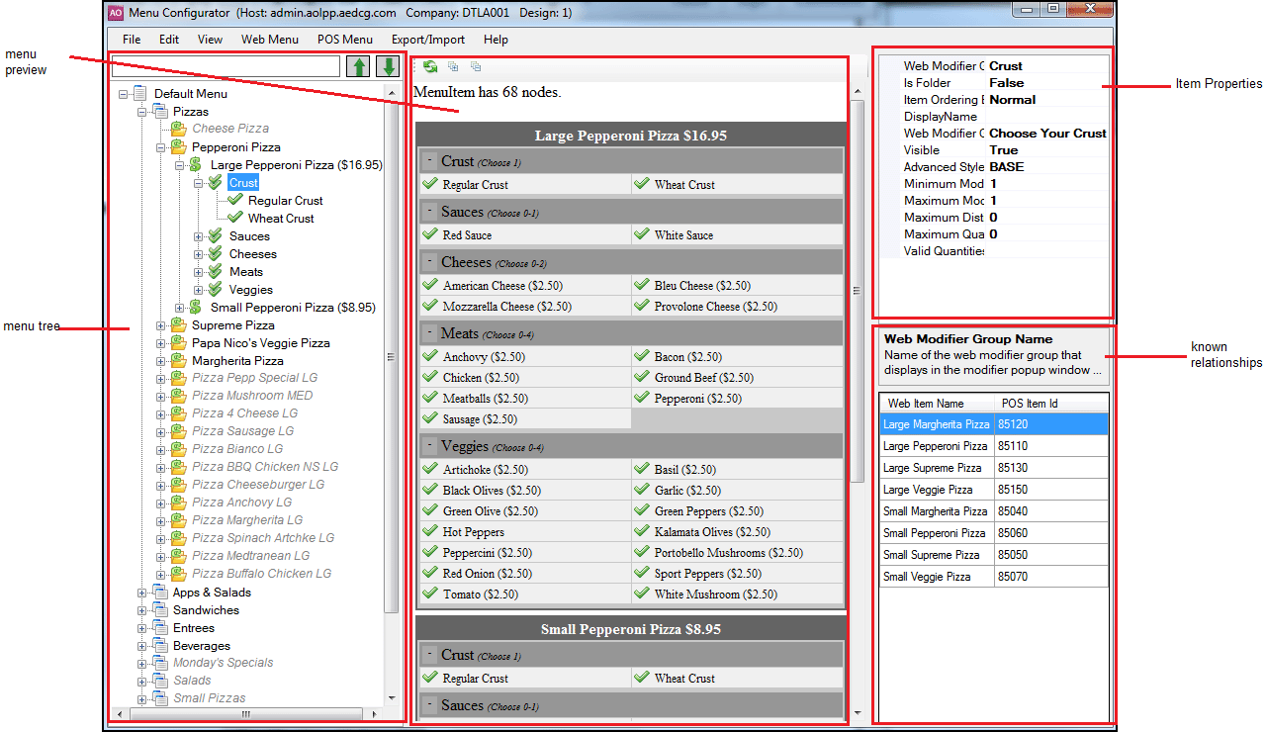
Task: Click the POS Item Id column header
Action: pyautogui.click(x=1051, y=403)
